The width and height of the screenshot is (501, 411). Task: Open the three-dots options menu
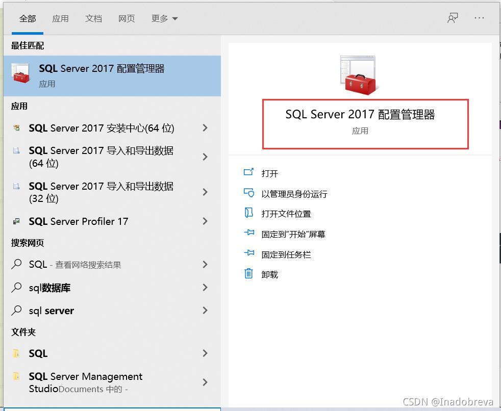pos(479,18)
